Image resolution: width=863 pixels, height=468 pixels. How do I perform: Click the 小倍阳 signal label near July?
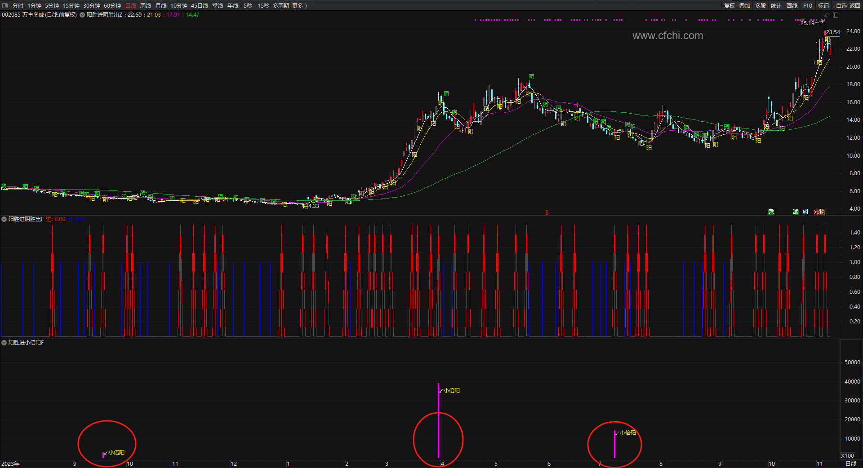pyautogui.click(x=628, y=433)
